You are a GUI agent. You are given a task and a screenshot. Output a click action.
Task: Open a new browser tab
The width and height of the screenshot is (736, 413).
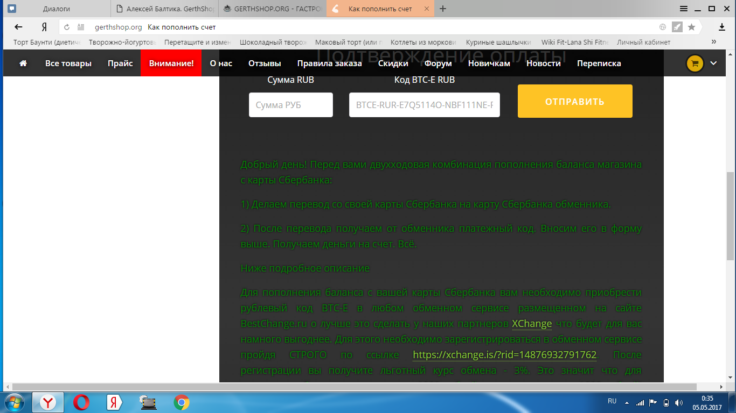click(443, 9)
